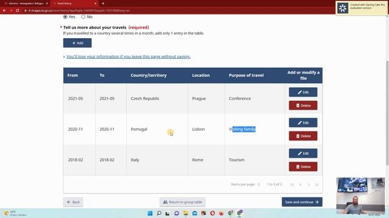Open Task View on taskbar

pos(168,213)
